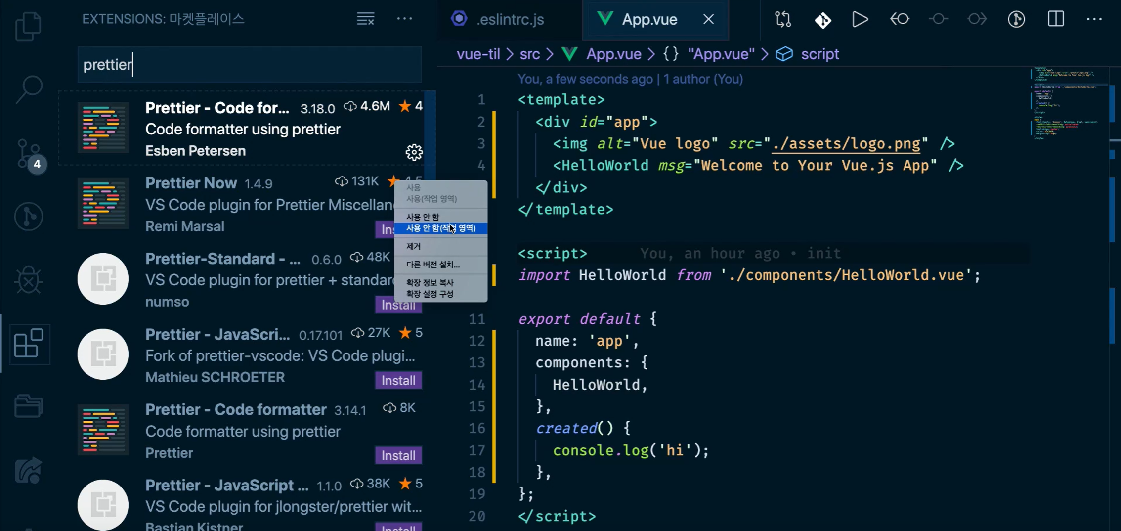Choose '사용 안 함(작업 영역)' menu item
The width and height of the screenshot is (1121, 531).
coord(441,228)
